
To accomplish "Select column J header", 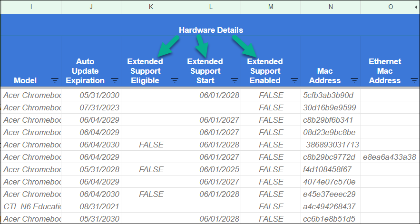I will pos(91,7).
